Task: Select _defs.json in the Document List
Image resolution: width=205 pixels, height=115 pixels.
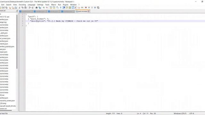Action: [x=4, y=33]
